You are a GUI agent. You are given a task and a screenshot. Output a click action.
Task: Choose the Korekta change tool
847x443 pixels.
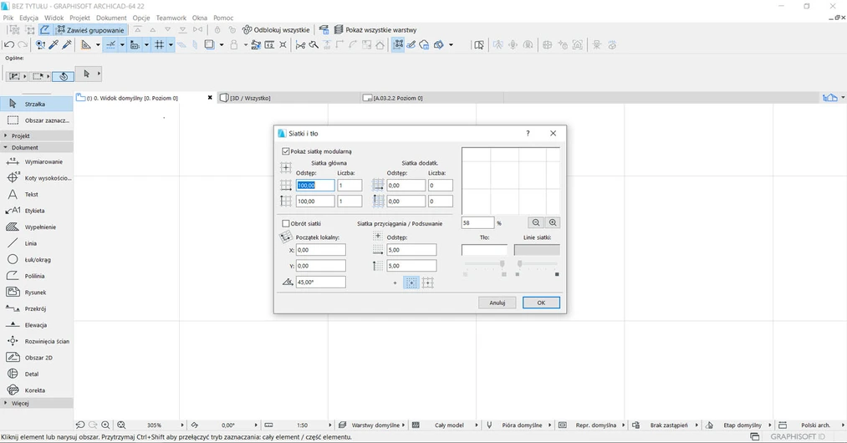(x=36, y=390)
